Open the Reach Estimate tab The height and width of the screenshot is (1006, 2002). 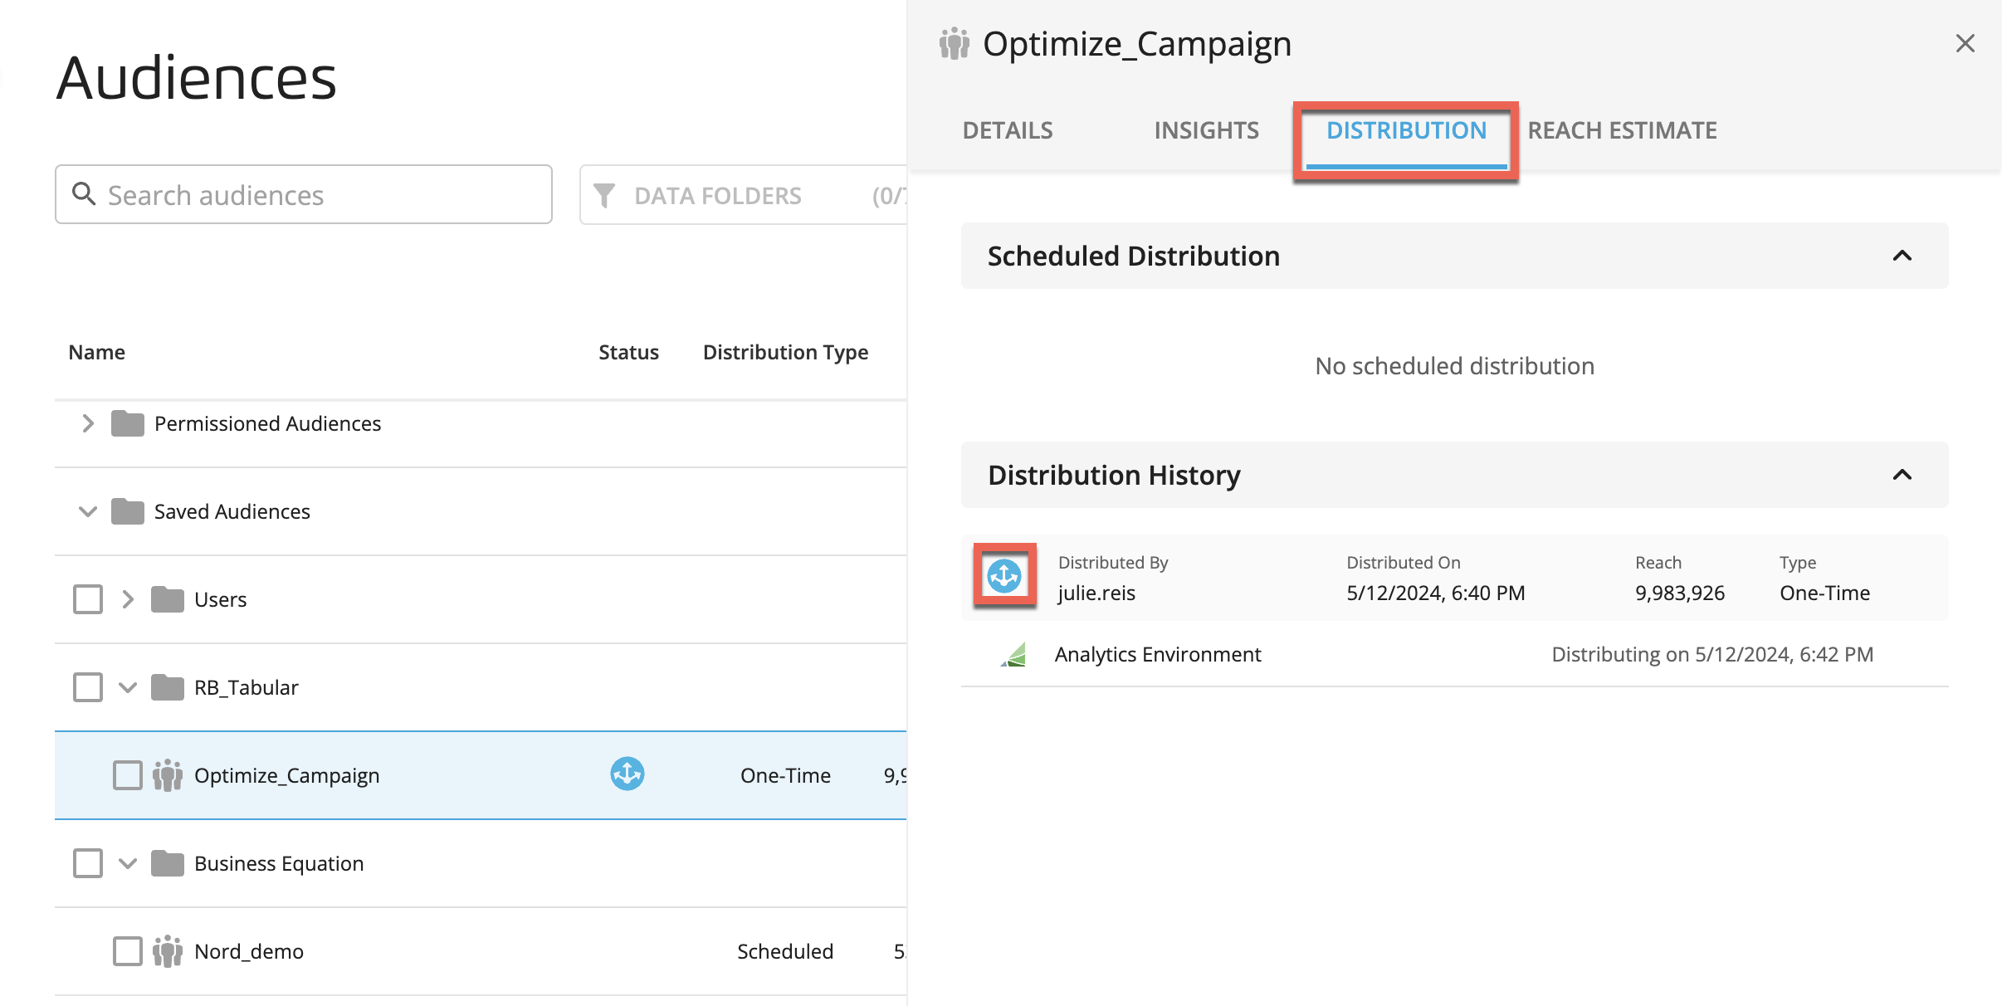(1622, 130)
